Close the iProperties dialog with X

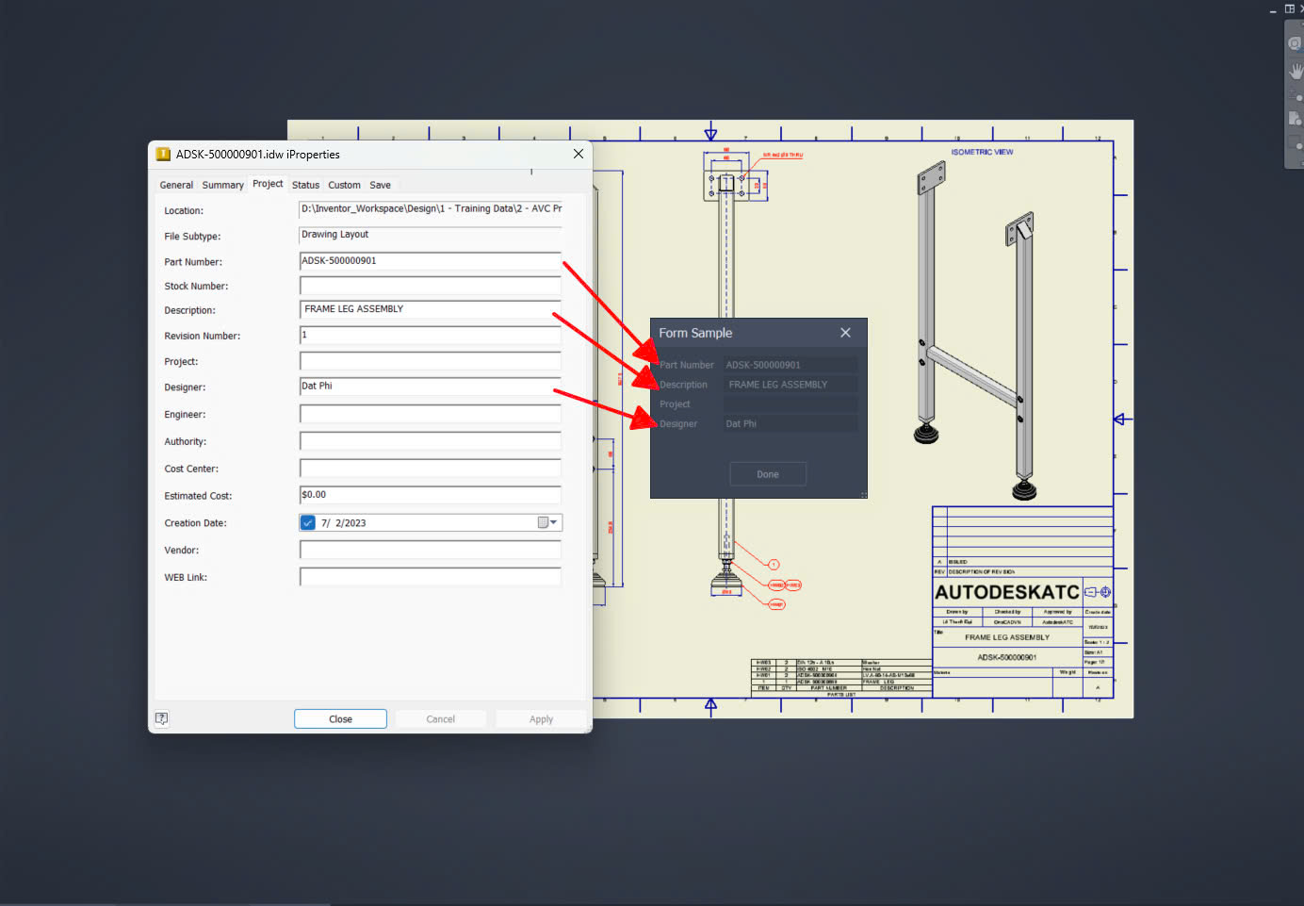[x=579, y=154]
